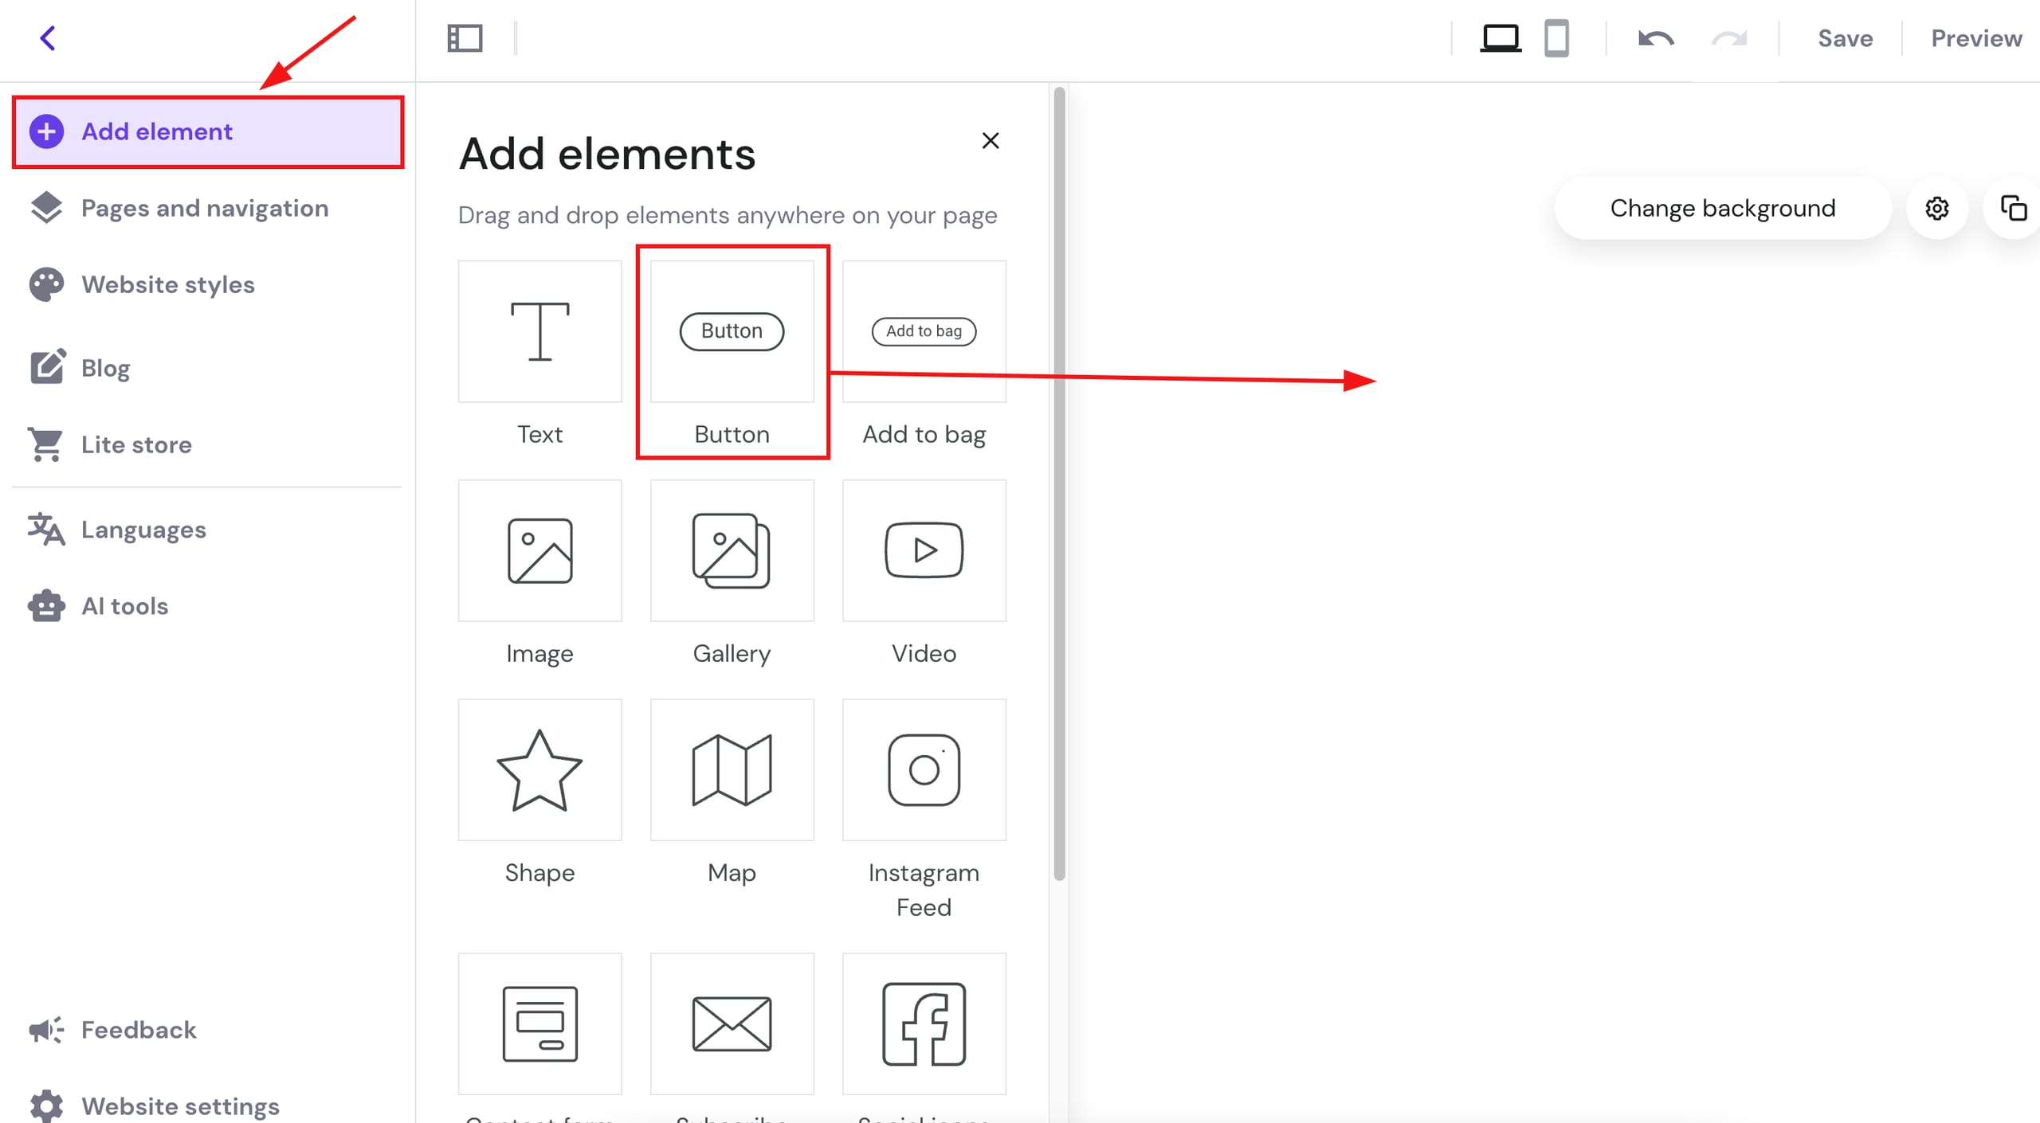Switch to desktop view
The image size is (2040, 1123).
pos(1500,38)
